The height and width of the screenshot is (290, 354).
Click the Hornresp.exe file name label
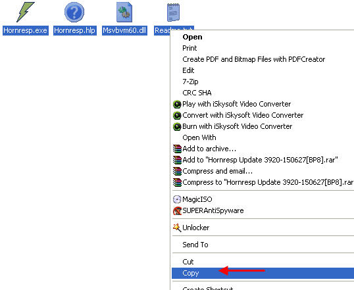click(x=25, y=30)
